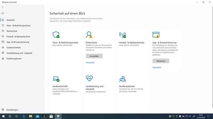
Task: Click the vertical scrollbar on right edge
Action: 212,57
